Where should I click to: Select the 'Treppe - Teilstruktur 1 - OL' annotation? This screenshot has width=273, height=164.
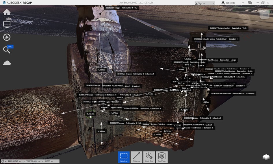pyautogui.click(x=121, y=8)
